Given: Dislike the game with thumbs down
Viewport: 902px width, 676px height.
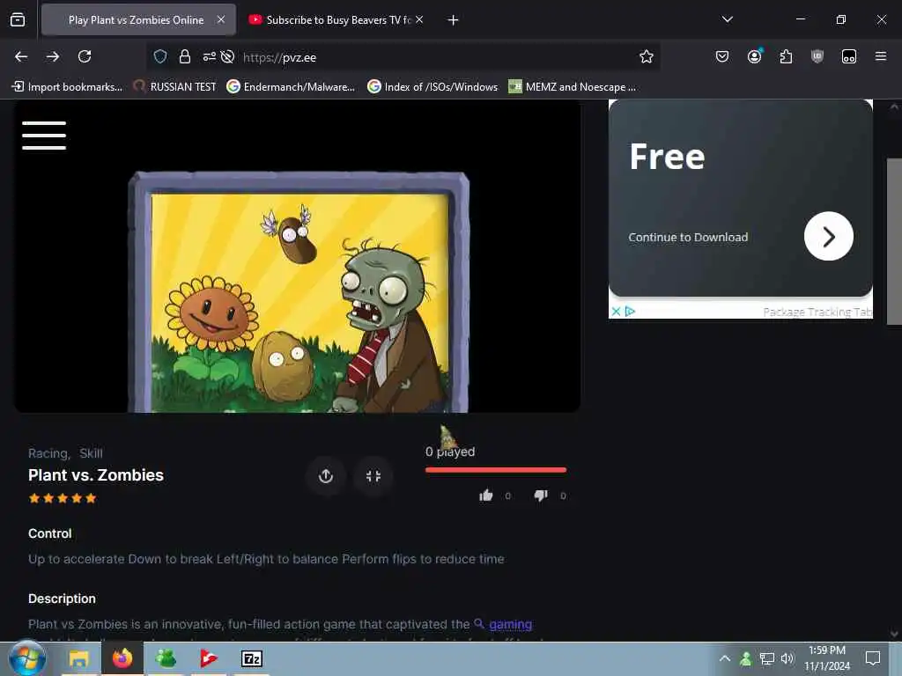Looking at the screenshot, I should [x=541, y=496].
